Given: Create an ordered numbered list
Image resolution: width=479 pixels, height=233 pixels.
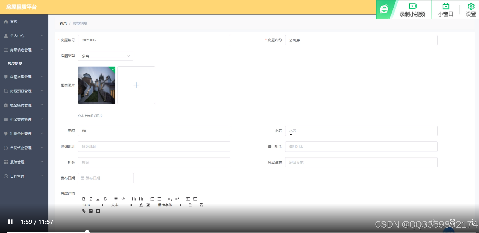Looking at the screenshot, I should click(152, 199).
